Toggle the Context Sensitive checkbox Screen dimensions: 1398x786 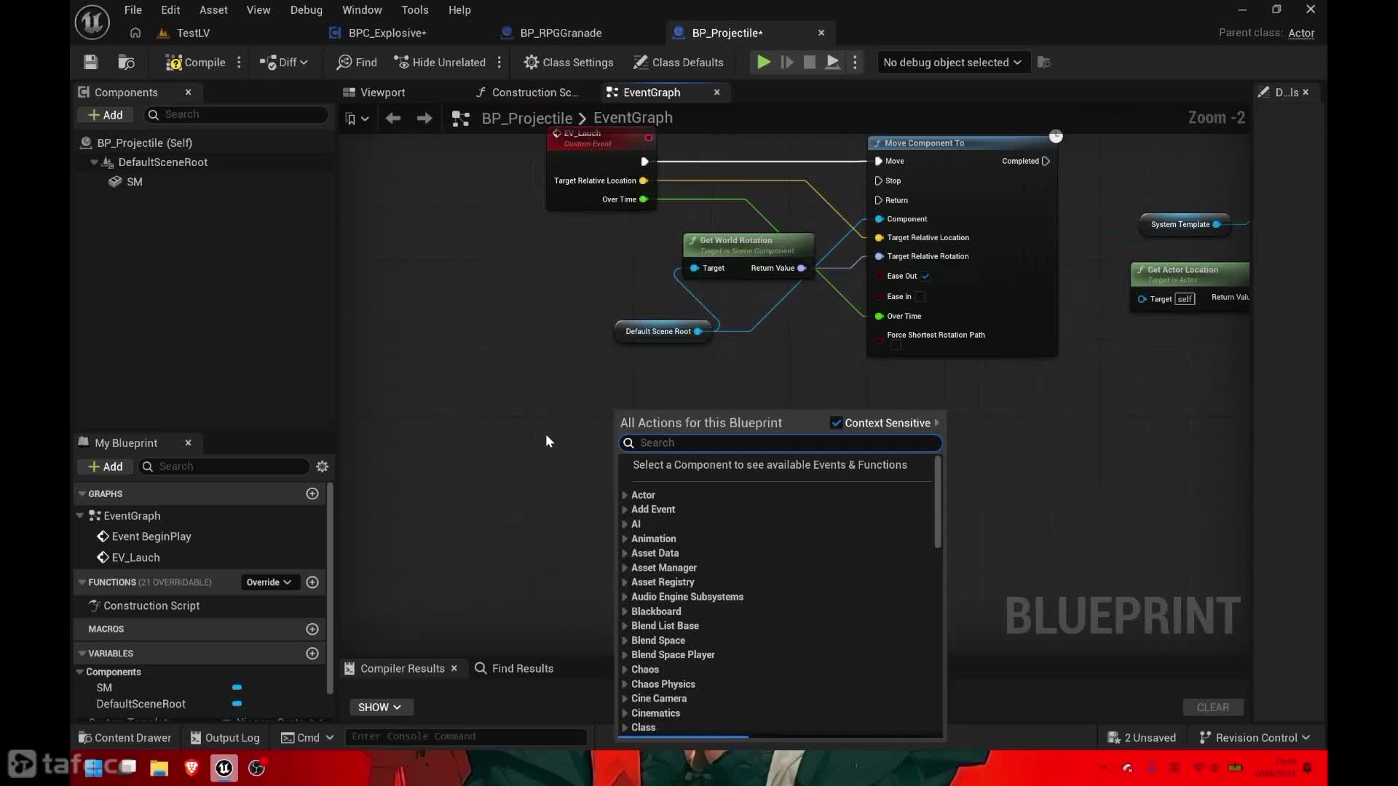pyautogui.click(x=837, y=423)
